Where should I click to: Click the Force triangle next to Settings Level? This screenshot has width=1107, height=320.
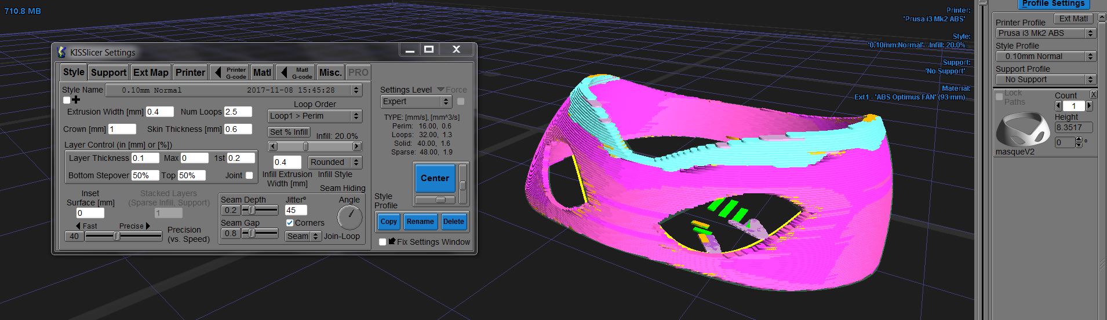point(440,90)
